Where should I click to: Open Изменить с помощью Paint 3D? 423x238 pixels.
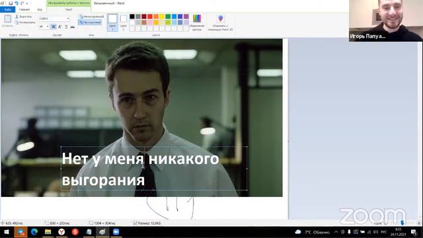point(220,22)
